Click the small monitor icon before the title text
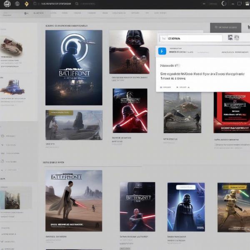This screenshot has width=250, height=250. 35,3
